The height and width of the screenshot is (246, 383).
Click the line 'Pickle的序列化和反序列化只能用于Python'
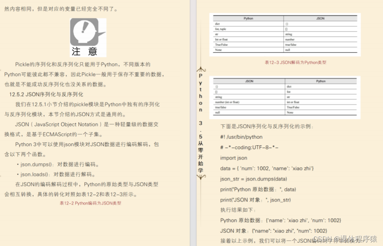83,64
